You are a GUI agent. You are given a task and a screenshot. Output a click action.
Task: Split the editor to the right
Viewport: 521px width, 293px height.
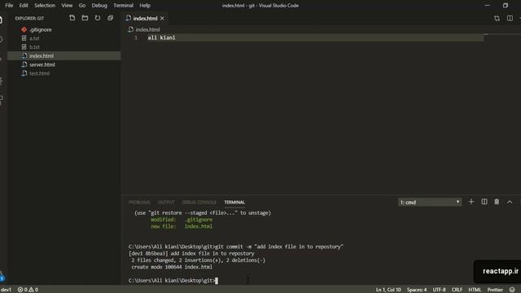(x=510, y=18)
